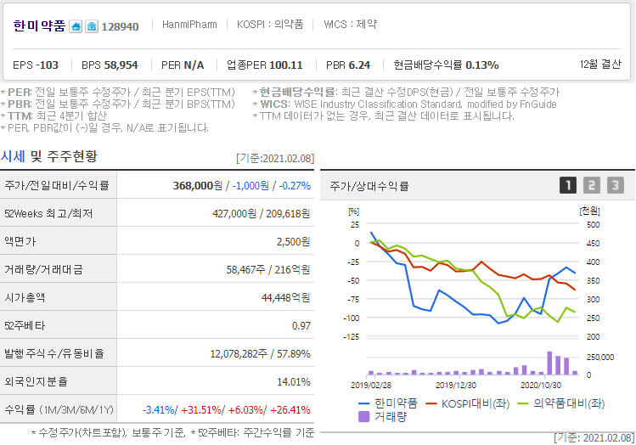Click the 427,000원 / 209,618원 52-week cell
This screenshot has width=636, height=445.
point(262,213)
